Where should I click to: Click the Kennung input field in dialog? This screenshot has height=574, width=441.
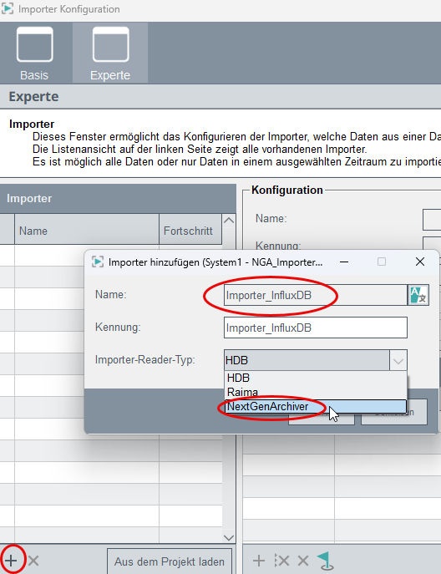[316, 328]
